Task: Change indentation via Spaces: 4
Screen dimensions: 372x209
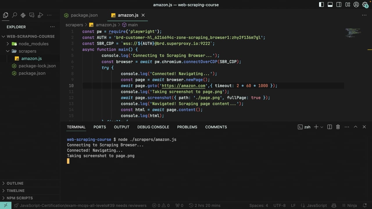Action: coord(259,206)
